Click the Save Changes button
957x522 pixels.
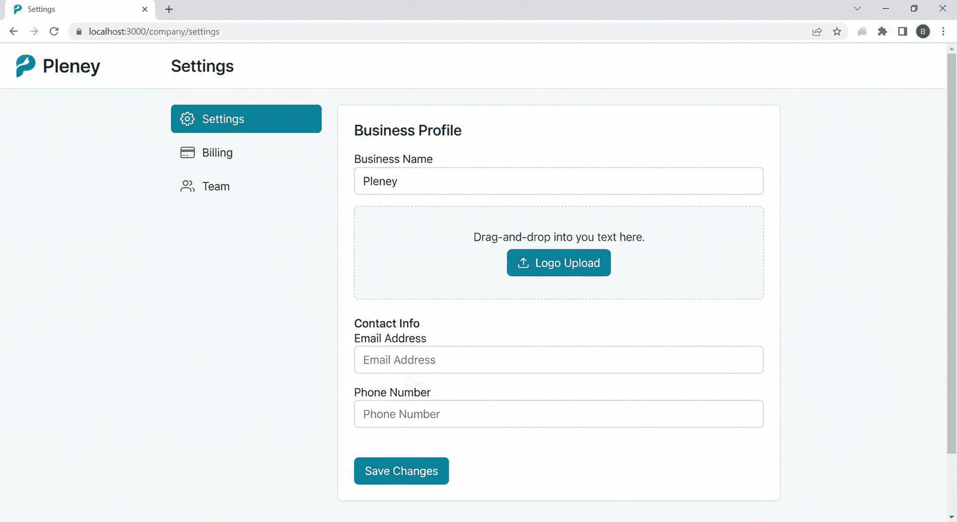pyautogui.click(x=401, y=471)
